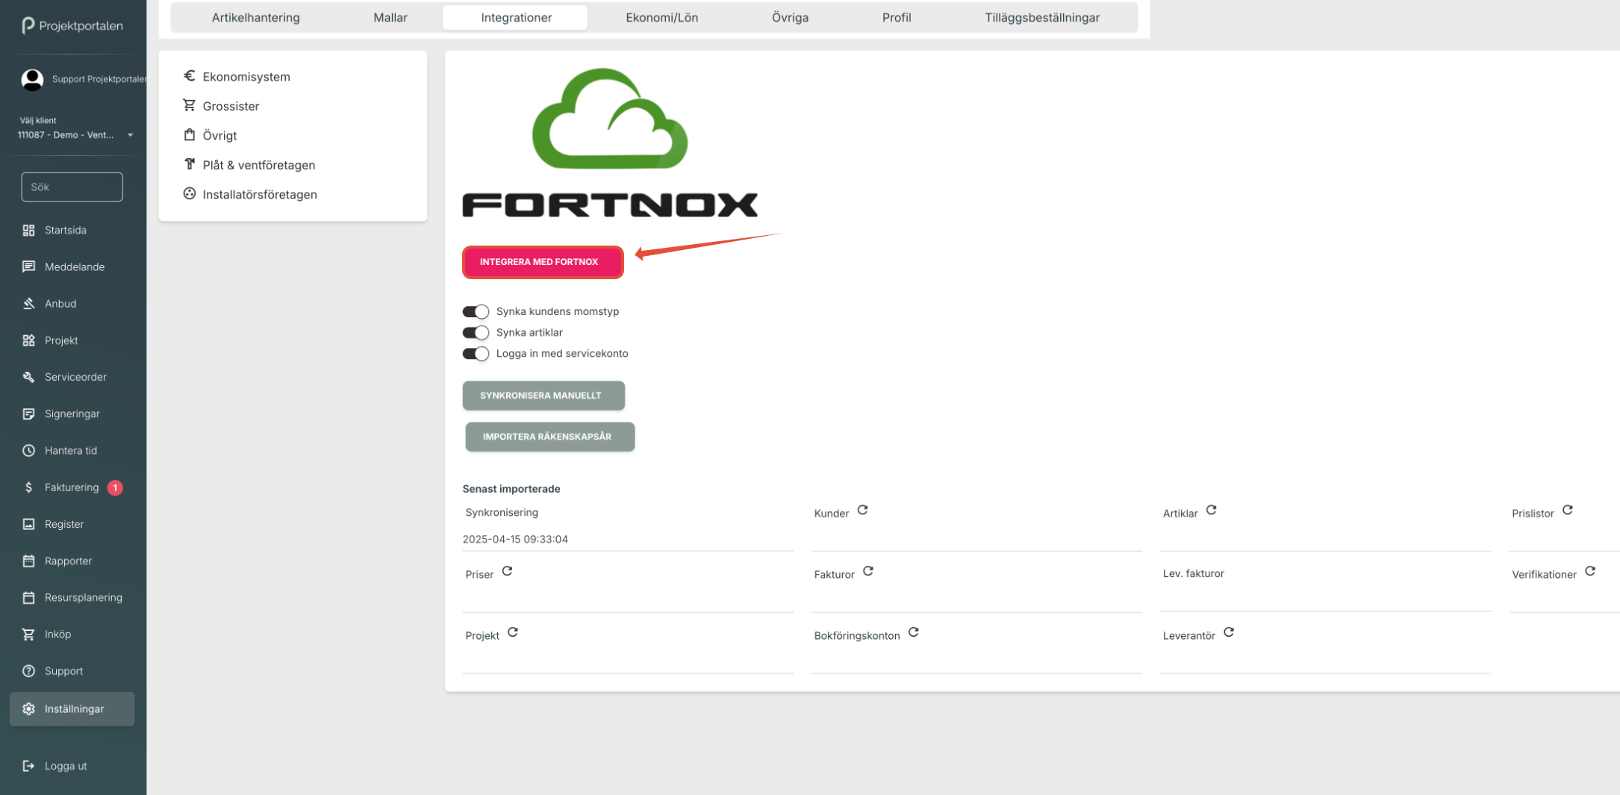
Task: Click the Sök search field
Action: [x=72, y=187]
